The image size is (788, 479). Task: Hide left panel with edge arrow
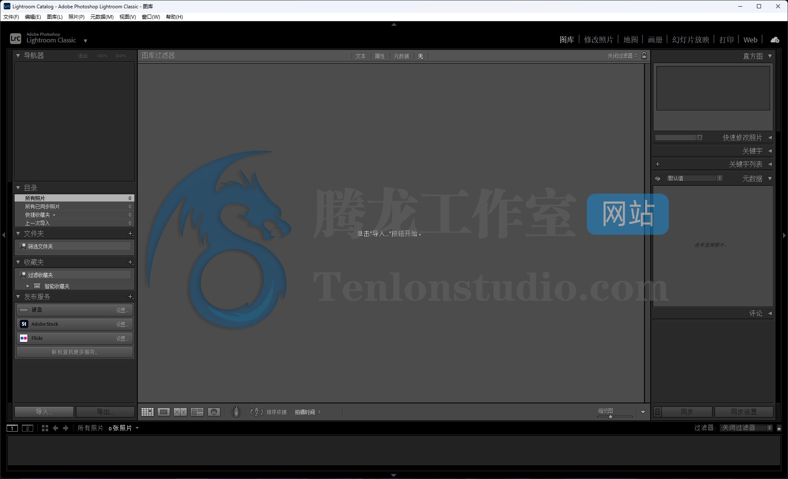tap(3, 235)
